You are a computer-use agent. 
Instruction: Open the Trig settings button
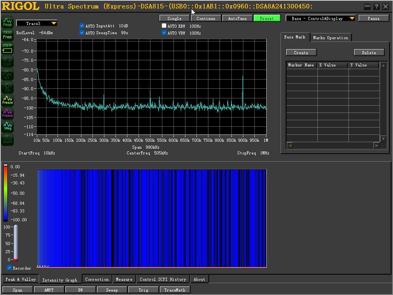tap(144, 290)
